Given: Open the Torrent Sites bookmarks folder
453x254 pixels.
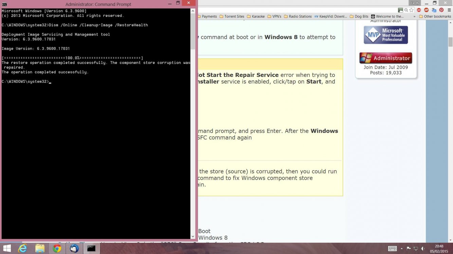Looking at the screenshot, I should (232, 16).
